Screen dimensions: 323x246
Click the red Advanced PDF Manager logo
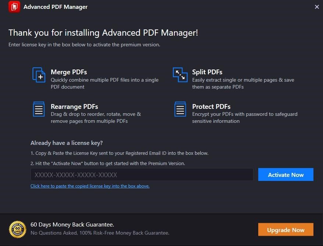[14, 7]
